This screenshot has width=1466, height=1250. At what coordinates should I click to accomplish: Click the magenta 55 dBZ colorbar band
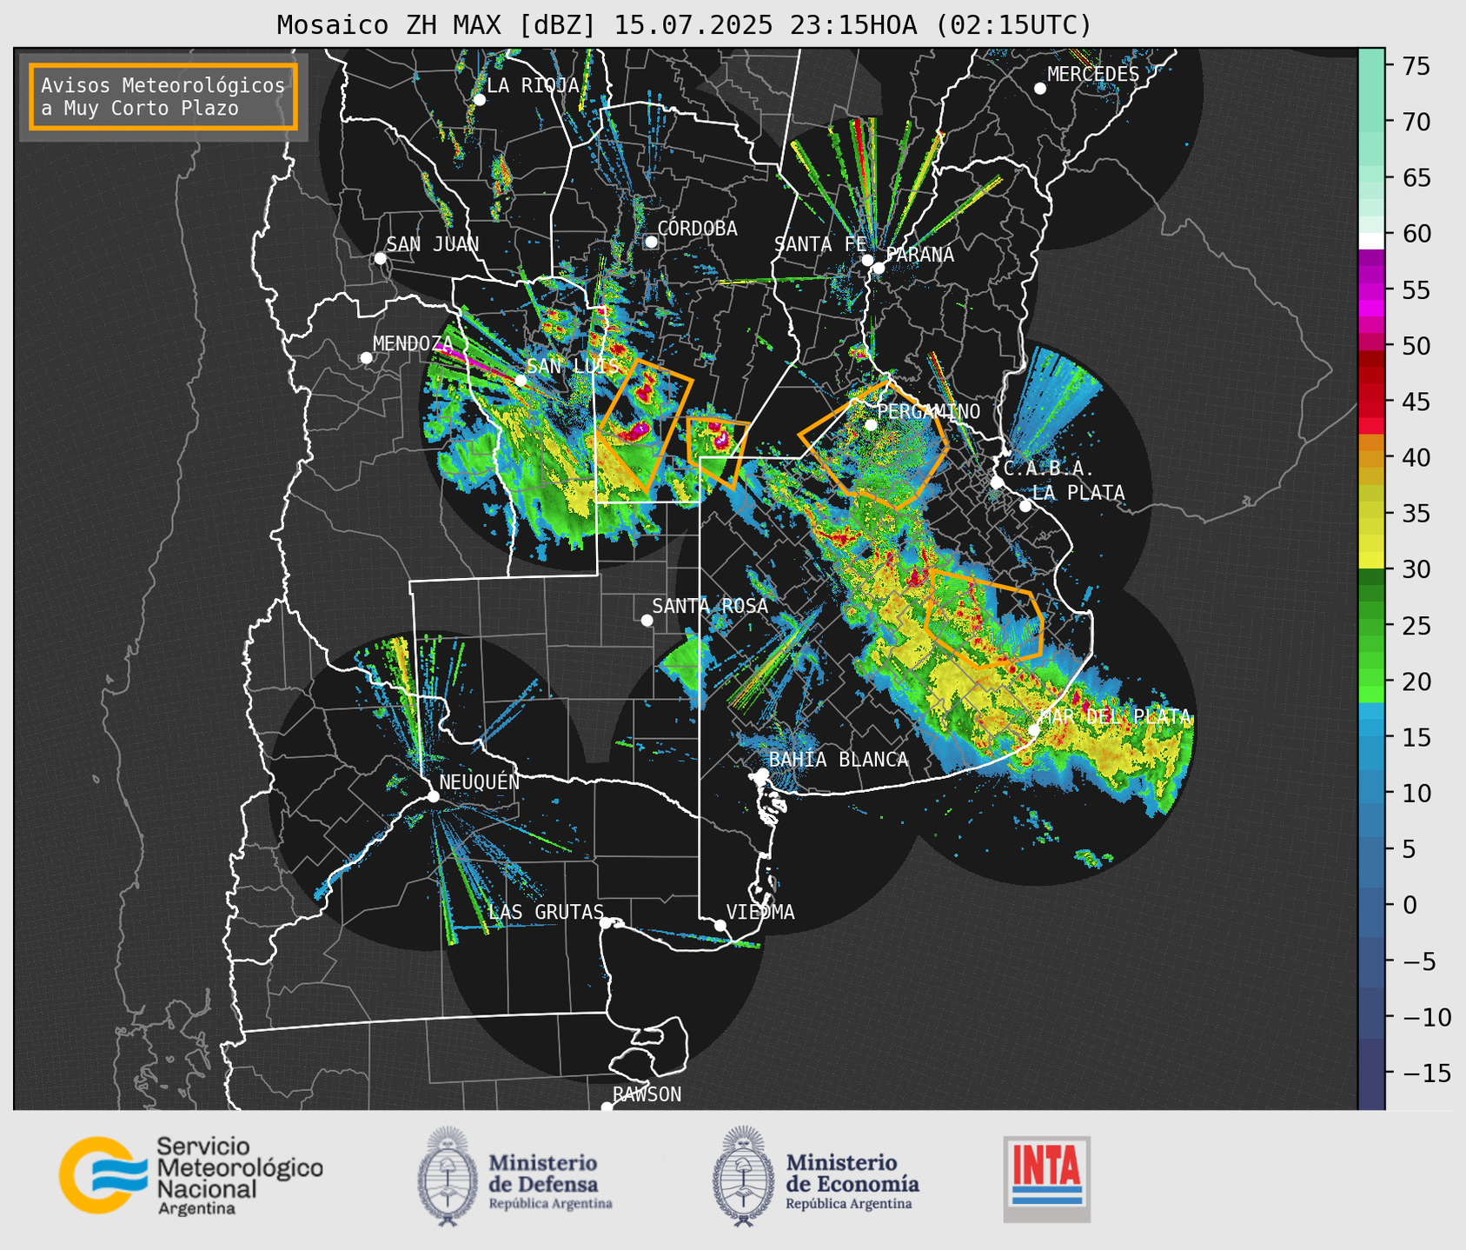coord(1371,290)
